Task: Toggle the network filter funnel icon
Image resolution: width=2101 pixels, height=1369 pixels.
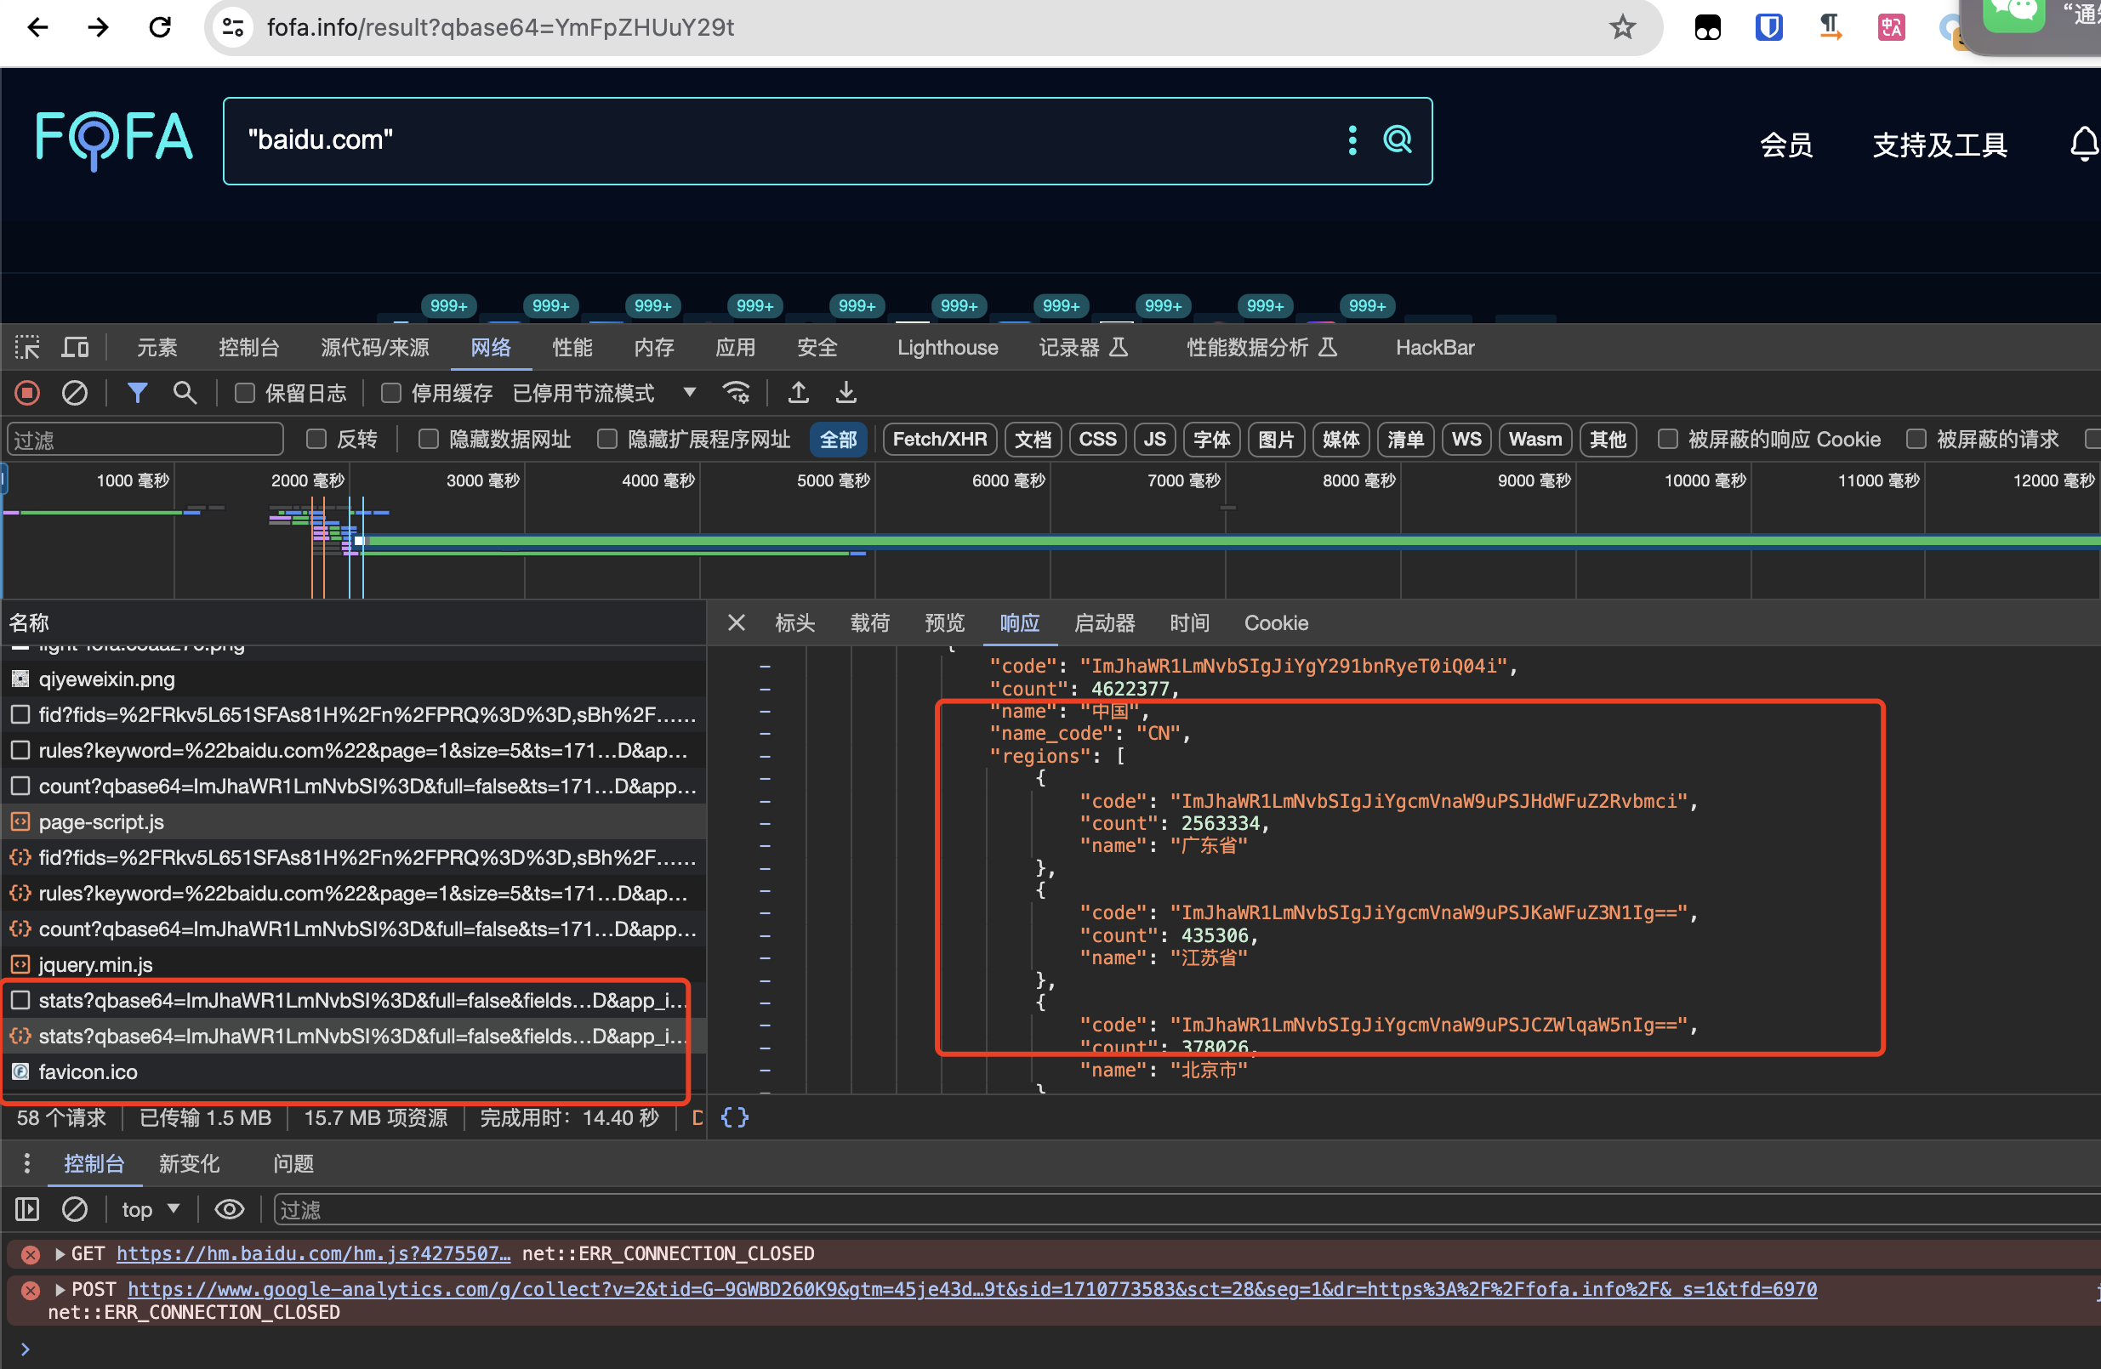Action: (x=137, y=393)
